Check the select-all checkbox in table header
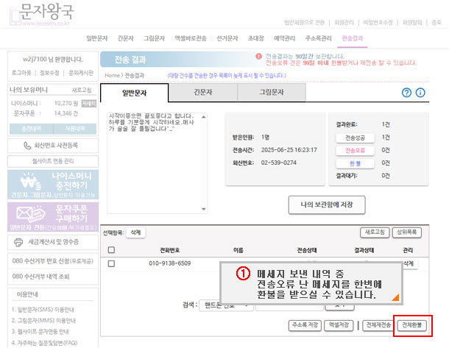The width and height of the screenshot is (449, 348). 112,250
